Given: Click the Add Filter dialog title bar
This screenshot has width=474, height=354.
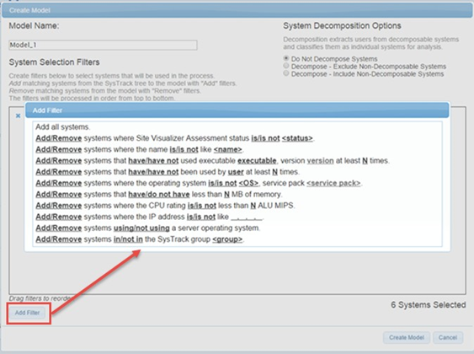Looking at the screenshot, I should 237,110.
